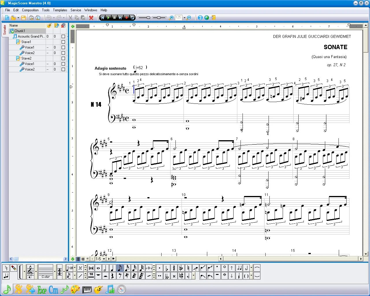Select the arrow pointer tool
This screenshot has height=296, width=370.
pos(6,268)
